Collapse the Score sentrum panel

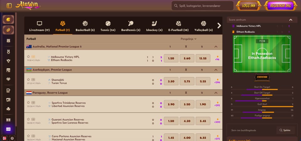coord(291,19)
